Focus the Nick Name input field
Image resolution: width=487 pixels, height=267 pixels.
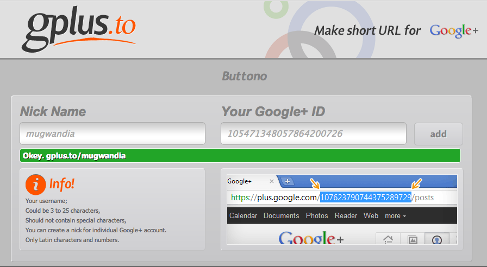(113, 133)
